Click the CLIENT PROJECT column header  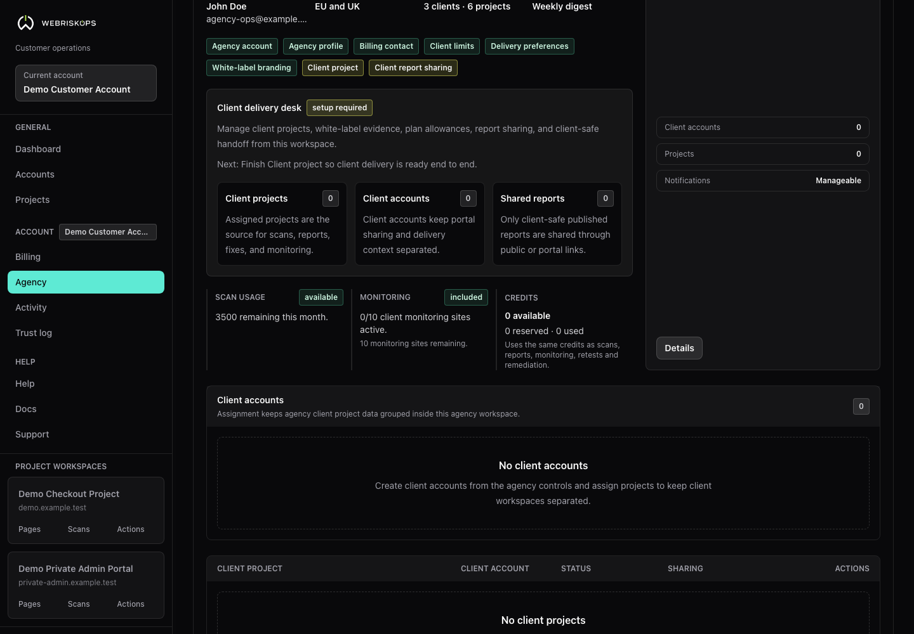coord(249,569)
